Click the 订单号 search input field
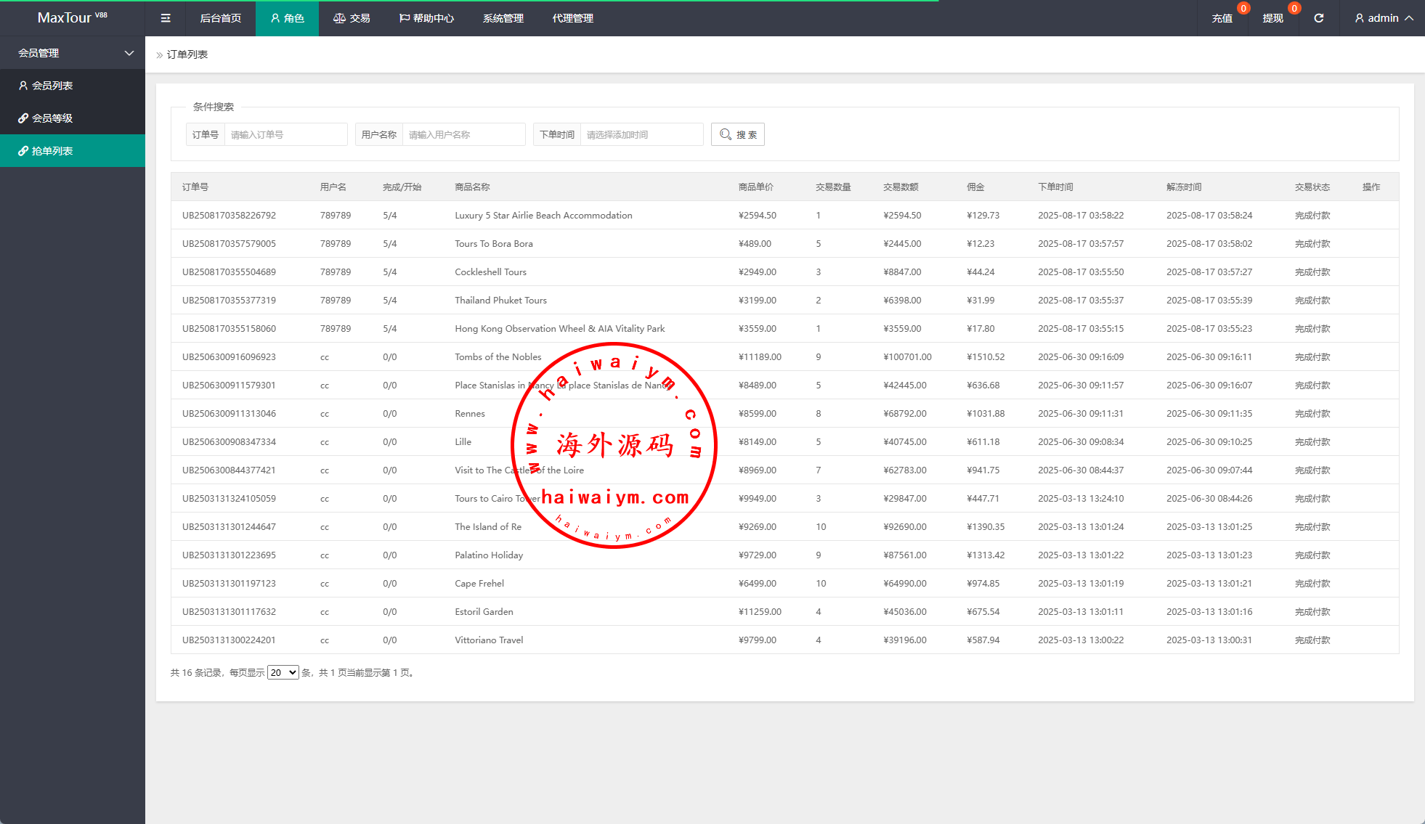This screenshot has width=1425, height=824. (x=285, y=134)
